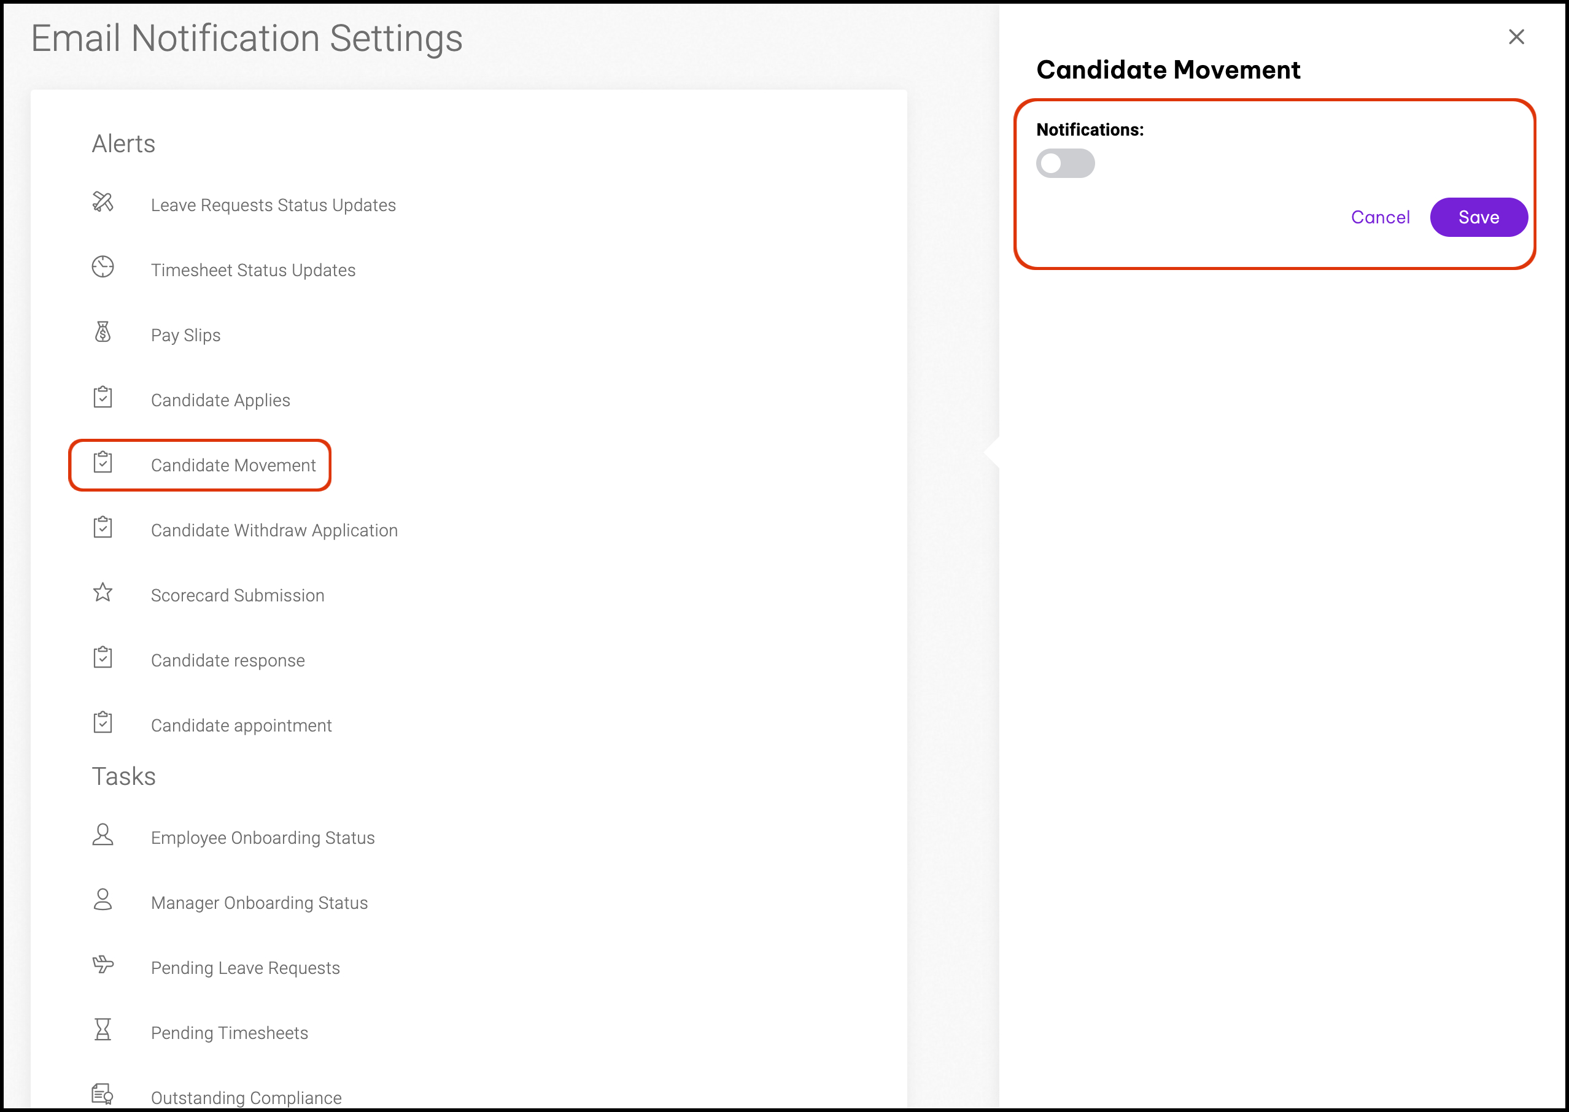The width and height of the screenshot is (1569, 1112).
Task: Enable the Notifications toggle switch
Action: tap(1065, 164)
